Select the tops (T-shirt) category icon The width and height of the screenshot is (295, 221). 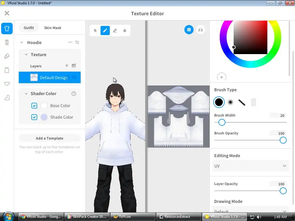pos(7,28)
